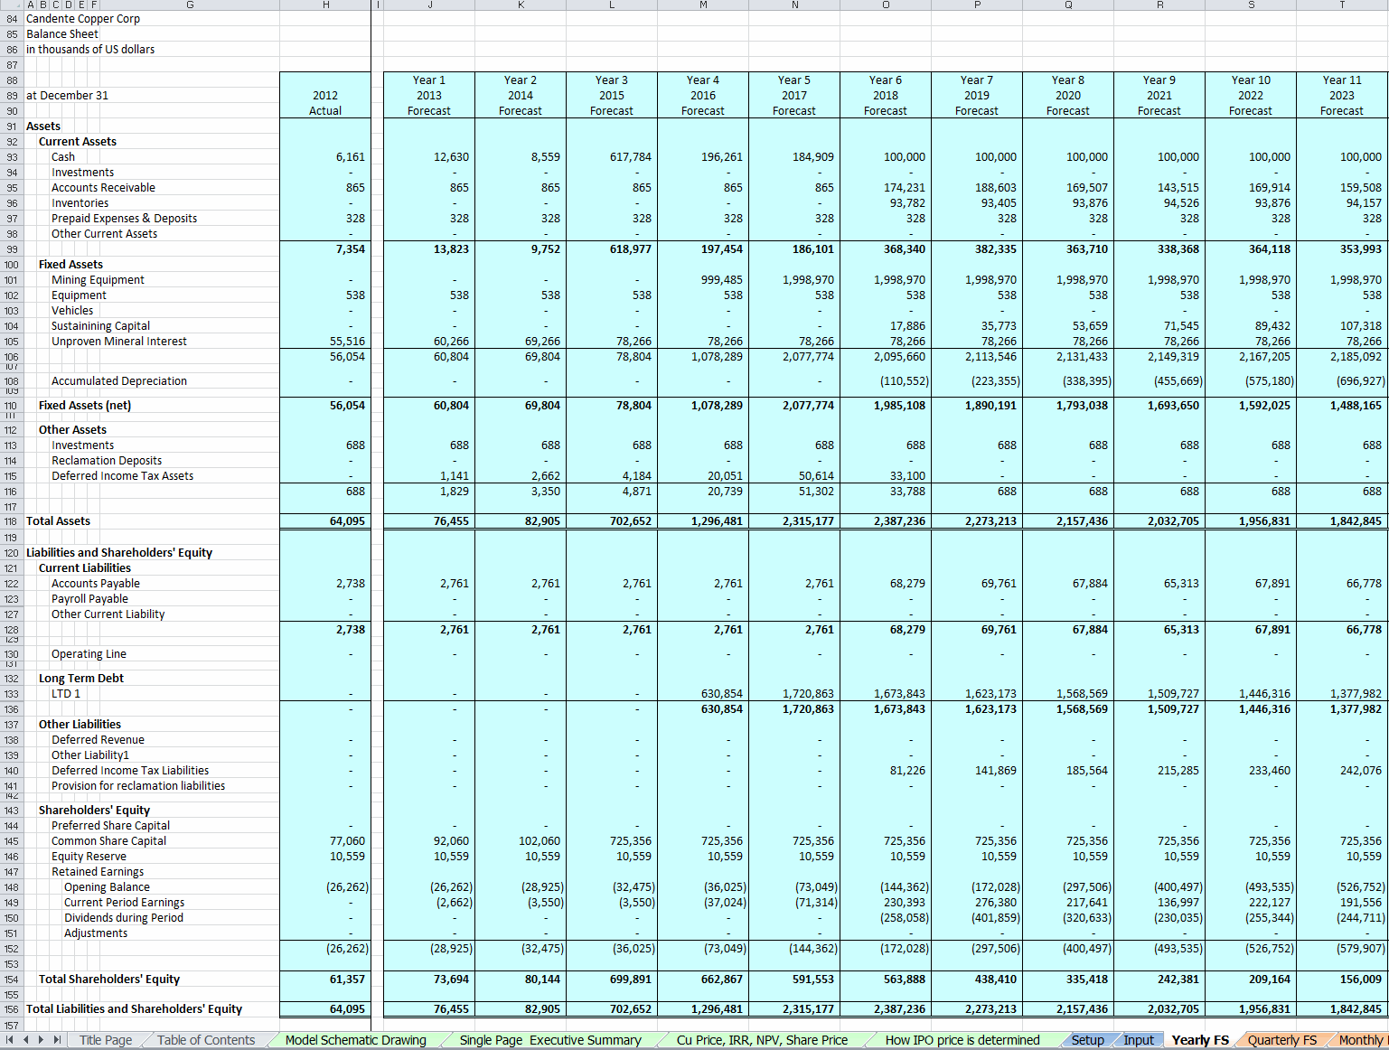Select column P header
This screenshot has width=1389, height=1050.
coord(977,5)
